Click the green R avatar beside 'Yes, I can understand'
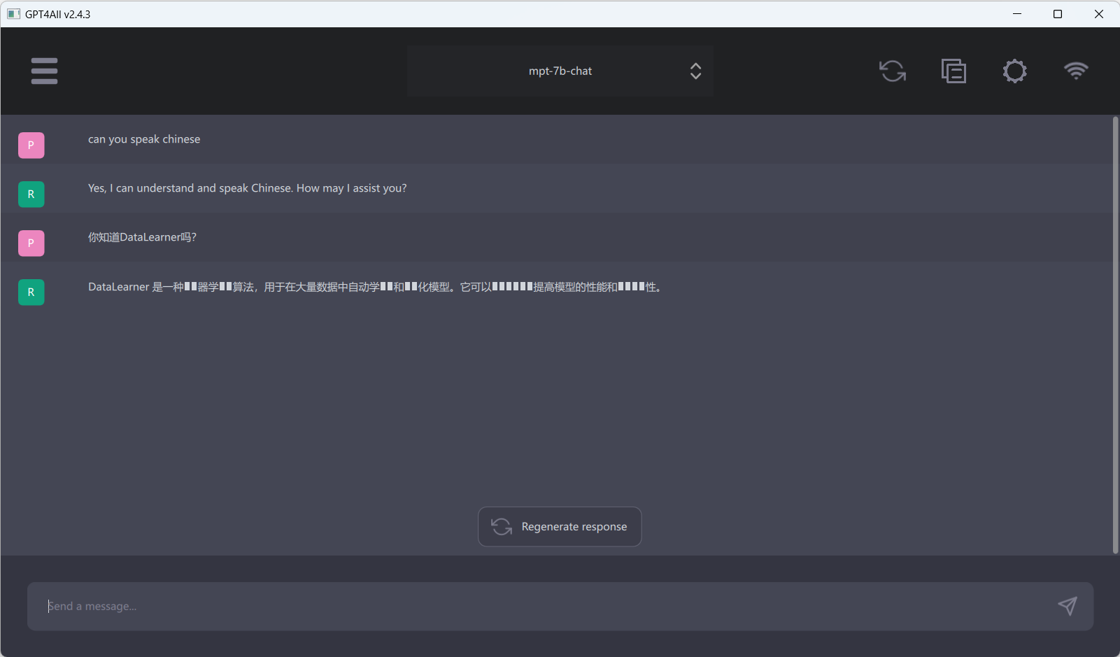Viewport: 1120px width, 657px height. pos(31,195)
